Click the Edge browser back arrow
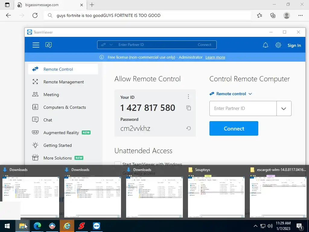Image resolution: width=309 pixels, height=232 pixels. 8,15
